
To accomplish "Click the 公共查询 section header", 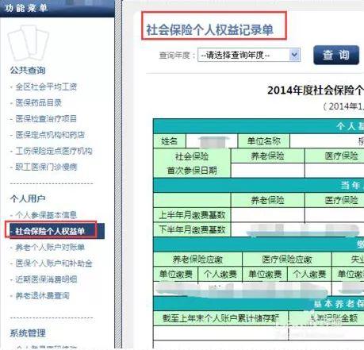I will [x=28, y=71].
